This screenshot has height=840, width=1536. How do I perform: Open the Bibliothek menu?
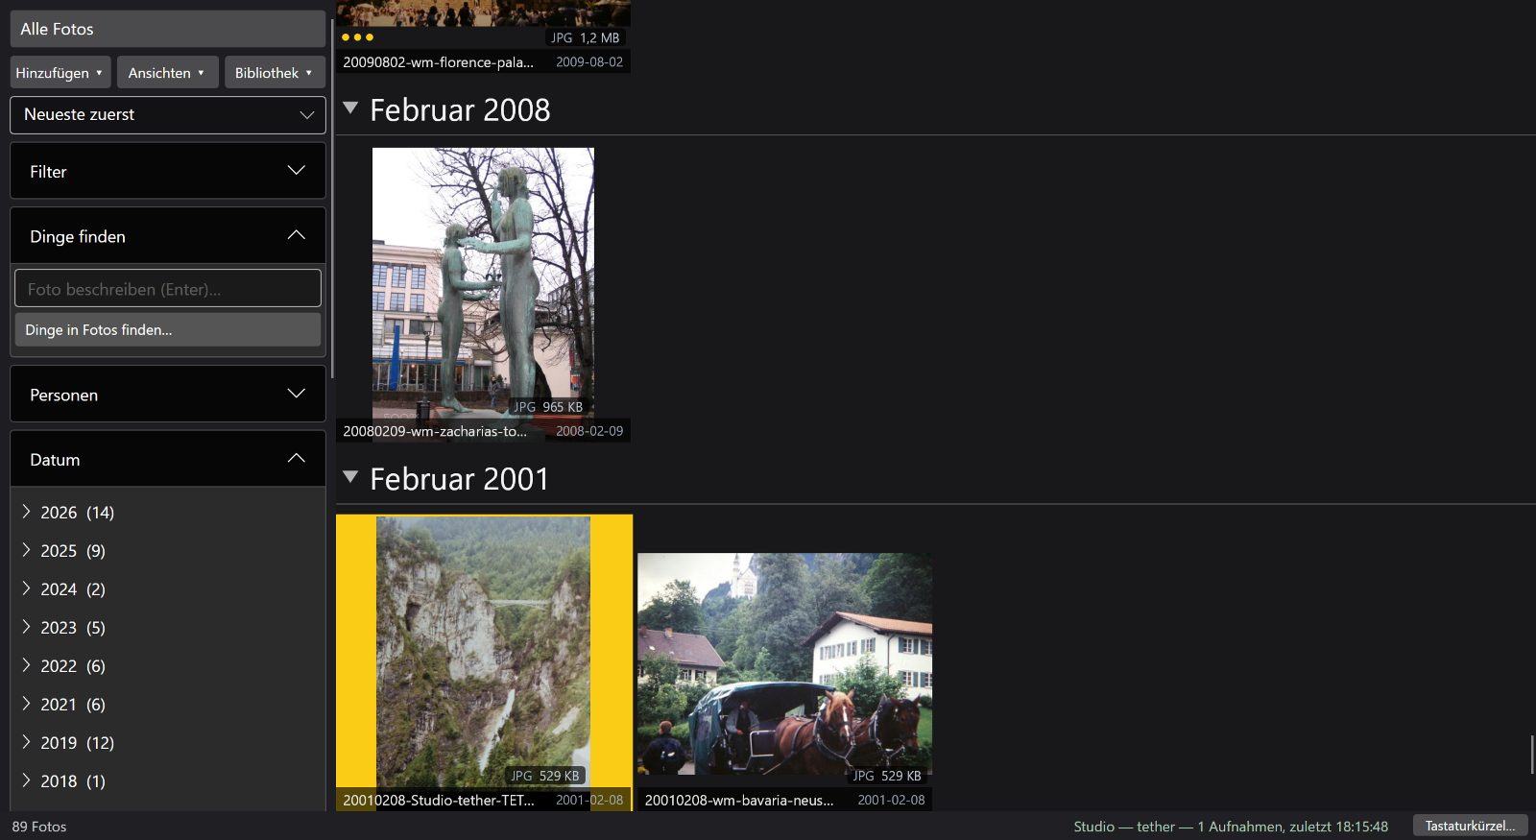[275, 72]
